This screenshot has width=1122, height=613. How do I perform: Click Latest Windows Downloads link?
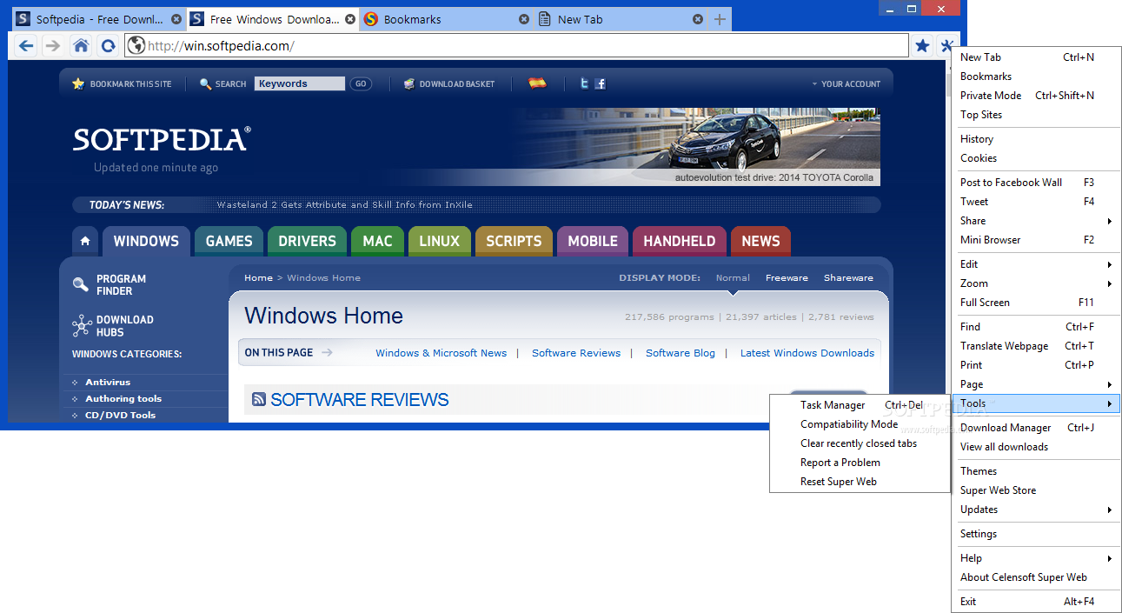click(807, 353)
